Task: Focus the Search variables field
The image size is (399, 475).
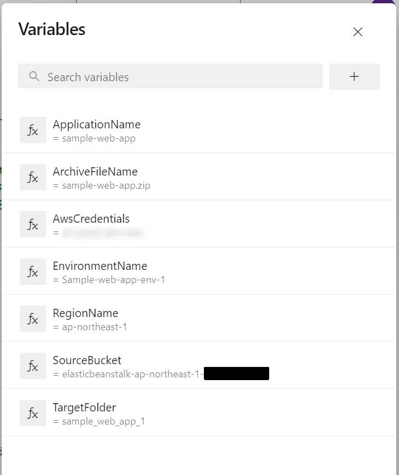Action: coord(170,76)
